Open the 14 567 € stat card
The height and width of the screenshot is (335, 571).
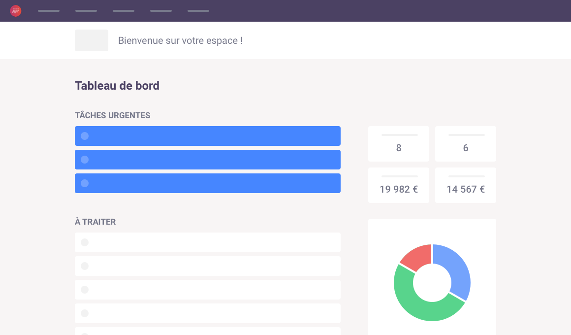point(466,185)
